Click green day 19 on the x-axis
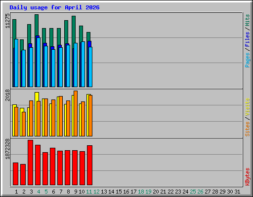Image resolution: width=253 pixels, height=197 pixels. [x=148, y=192]
